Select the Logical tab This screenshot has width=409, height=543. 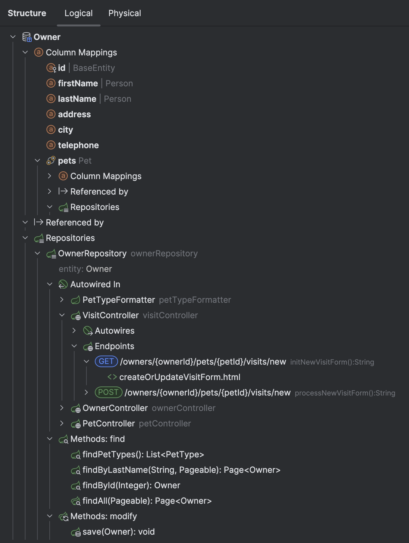(x=78, y=13)
